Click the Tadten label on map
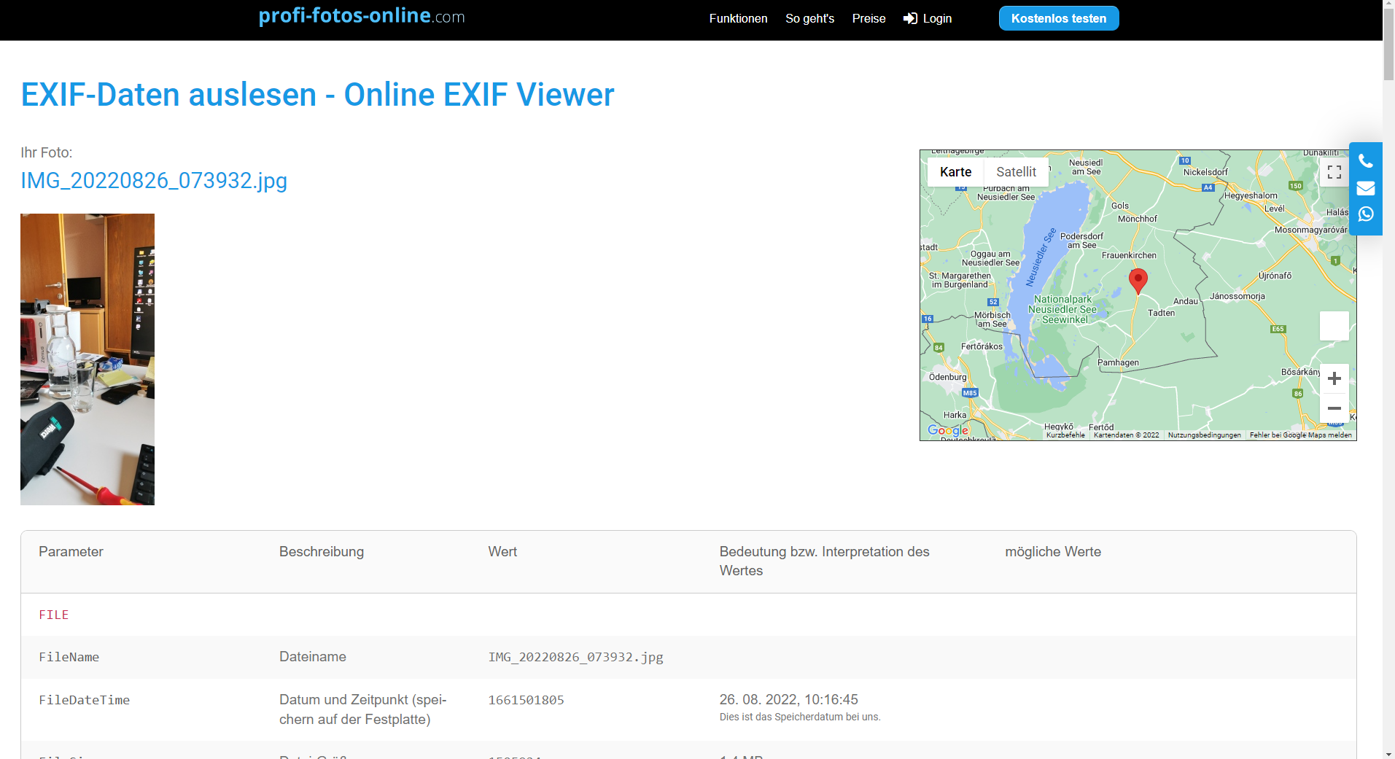Screen dimensions: 1395x759 (x=1161, y=313)
